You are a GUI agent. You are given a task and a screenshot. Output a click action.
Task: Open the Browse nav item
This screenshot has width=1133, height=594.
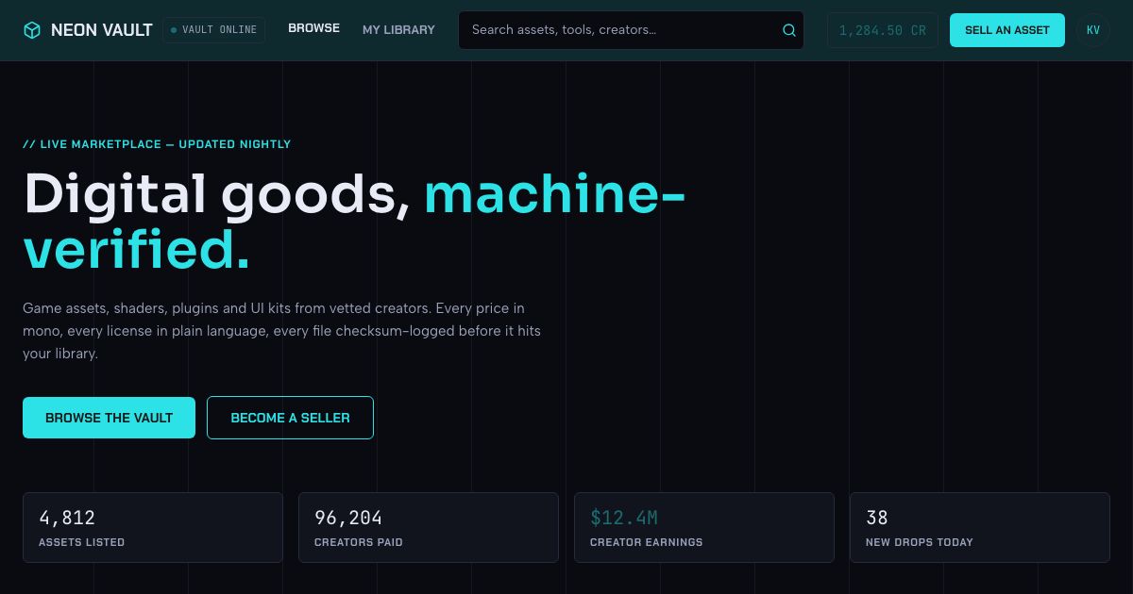click(313, 28)
